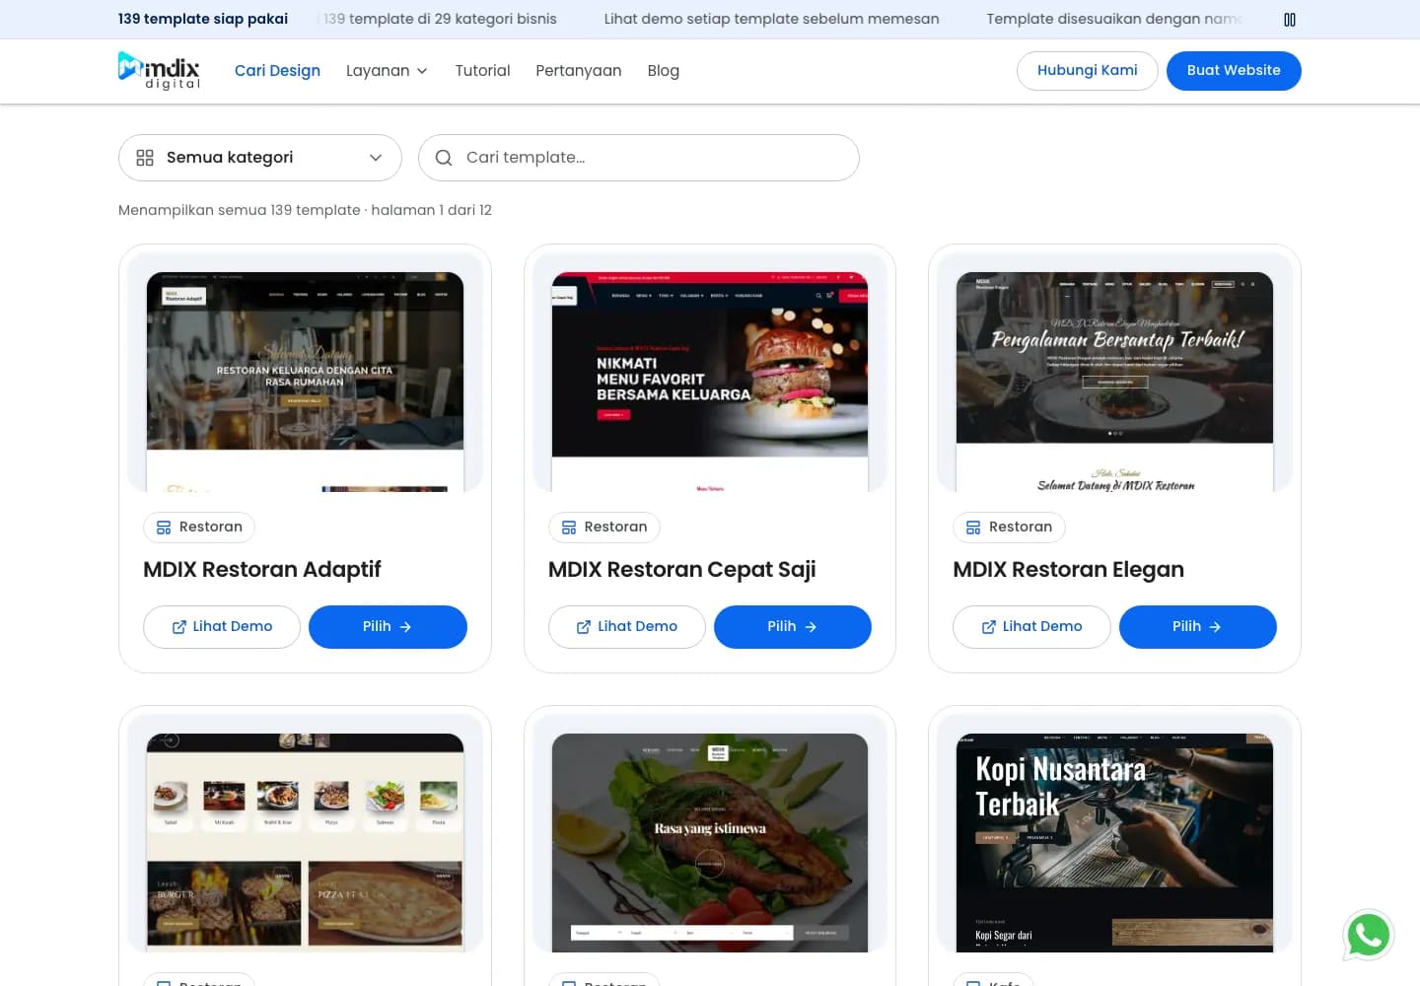View demo of MDIX Restoran Cepat Saji
The width and height of the screenshot is (1420, 986).
(627, 627)
